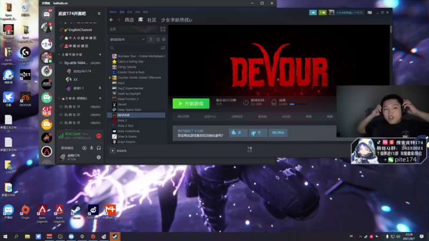Select Counter-Strike: Global Offensive in game list

coord(138,77)
